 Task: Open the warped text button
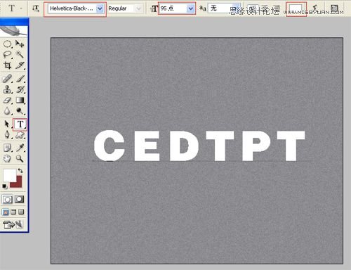pyautogui.click(x=315, y=8)
